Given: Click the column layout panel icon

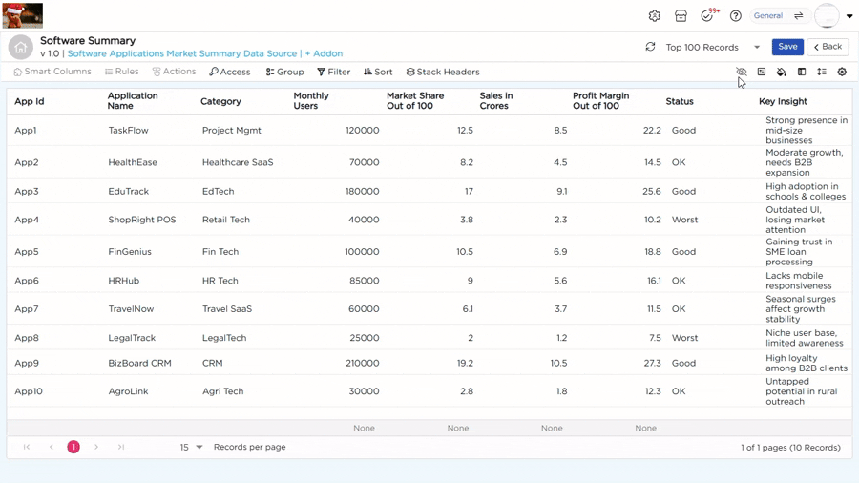Looking at the screenshot, I should [x=802, y=73].
